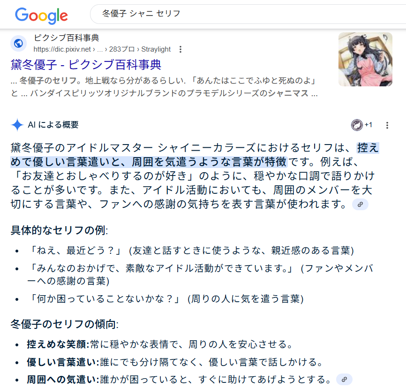Click the round source favicon in AI overview
Viewport: 406px width, 389px height.
[x=357, y=125]
